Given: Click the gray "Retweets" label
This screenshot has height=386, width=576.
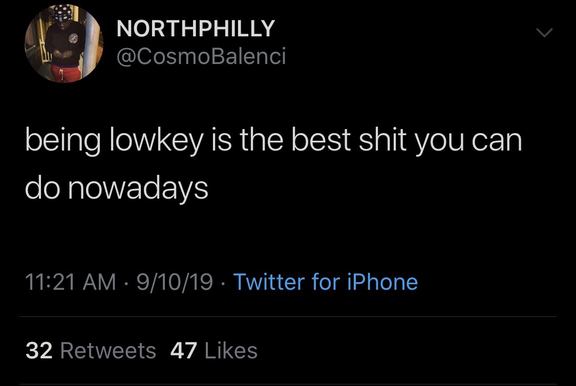Looking at the screenshot, I should pyautogui.click(x=108, y=350).
